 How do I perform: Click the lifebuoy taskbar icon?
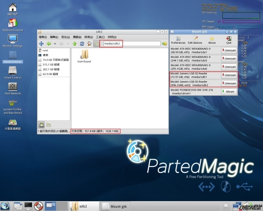click(x=39, y=206)
